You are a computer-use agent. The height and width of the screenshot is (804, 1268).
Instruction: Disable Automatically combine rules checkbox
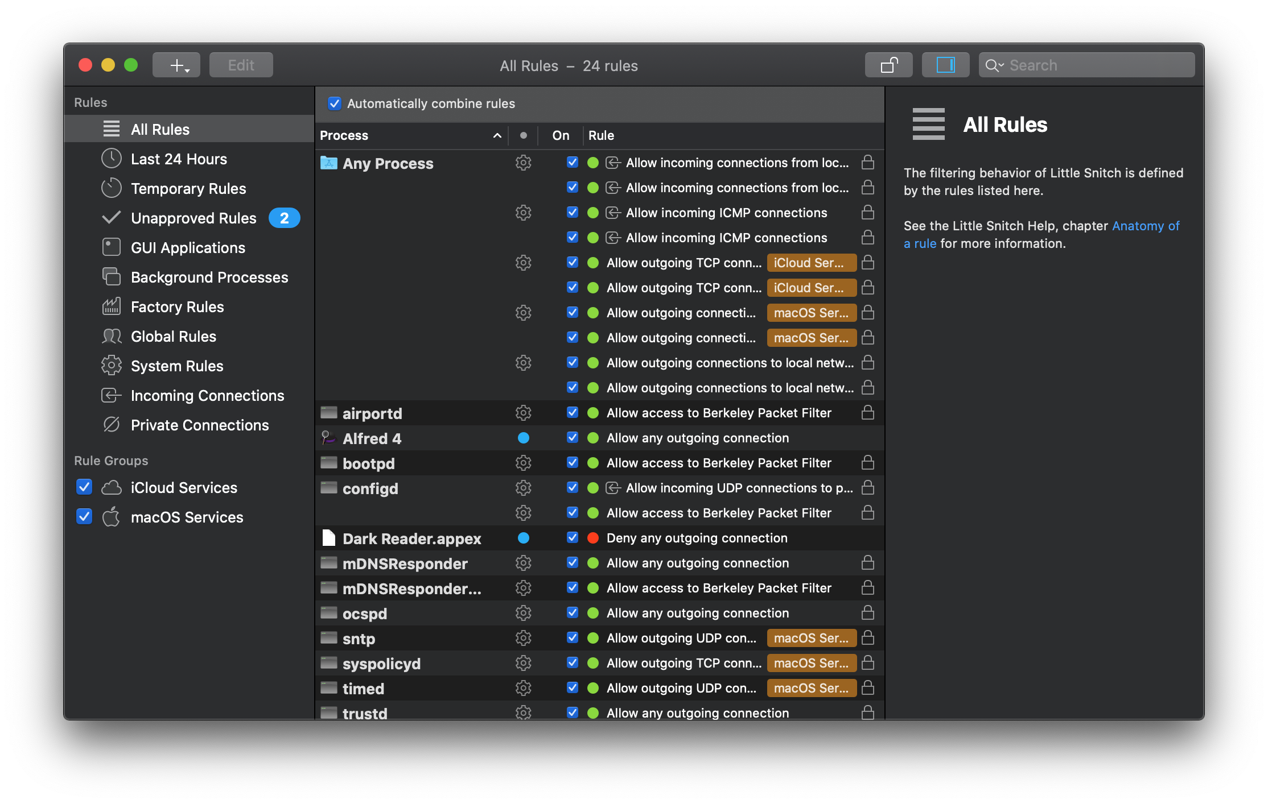(x=335, y=103)
